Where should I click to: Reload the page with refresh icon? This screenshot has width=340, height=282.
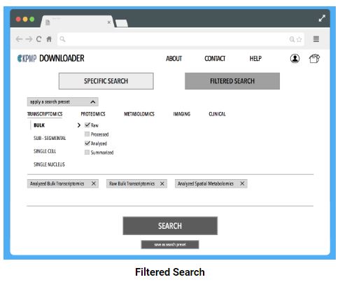38,39
